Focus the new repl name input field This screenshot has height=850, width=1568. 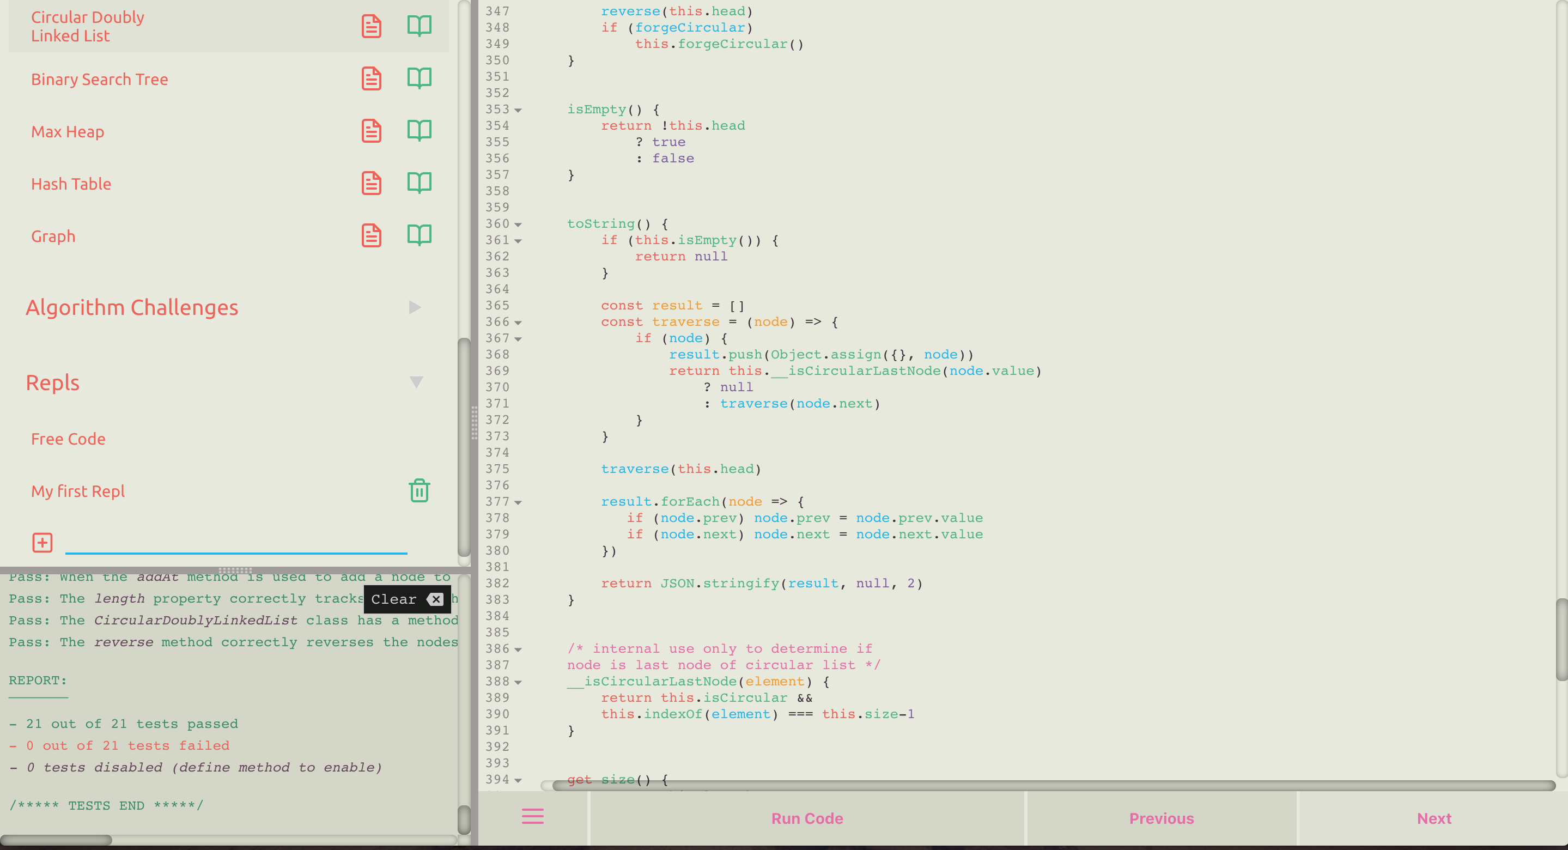(x=236, y=543)
